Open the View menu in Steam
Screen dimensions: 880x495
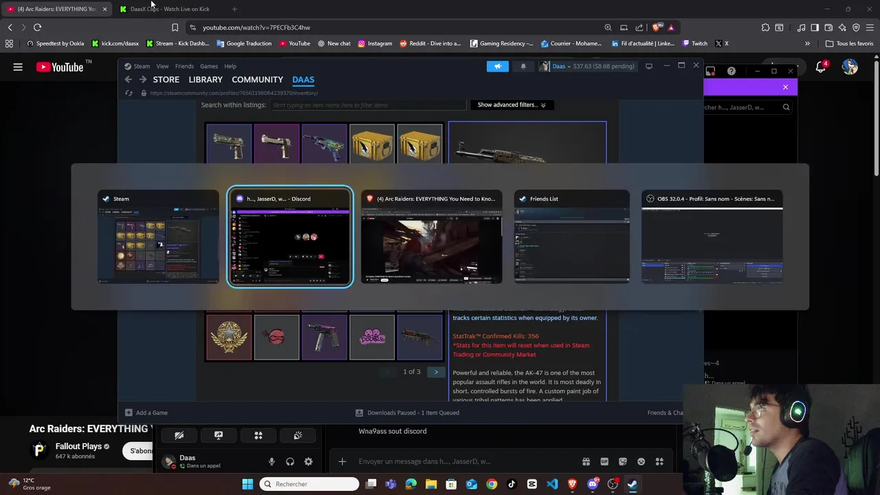click(162, 66)
